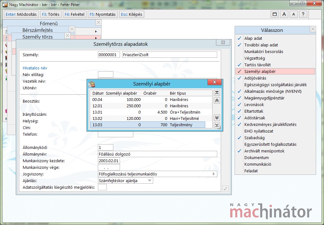Click the Állománykód input field

coord(105,147)
